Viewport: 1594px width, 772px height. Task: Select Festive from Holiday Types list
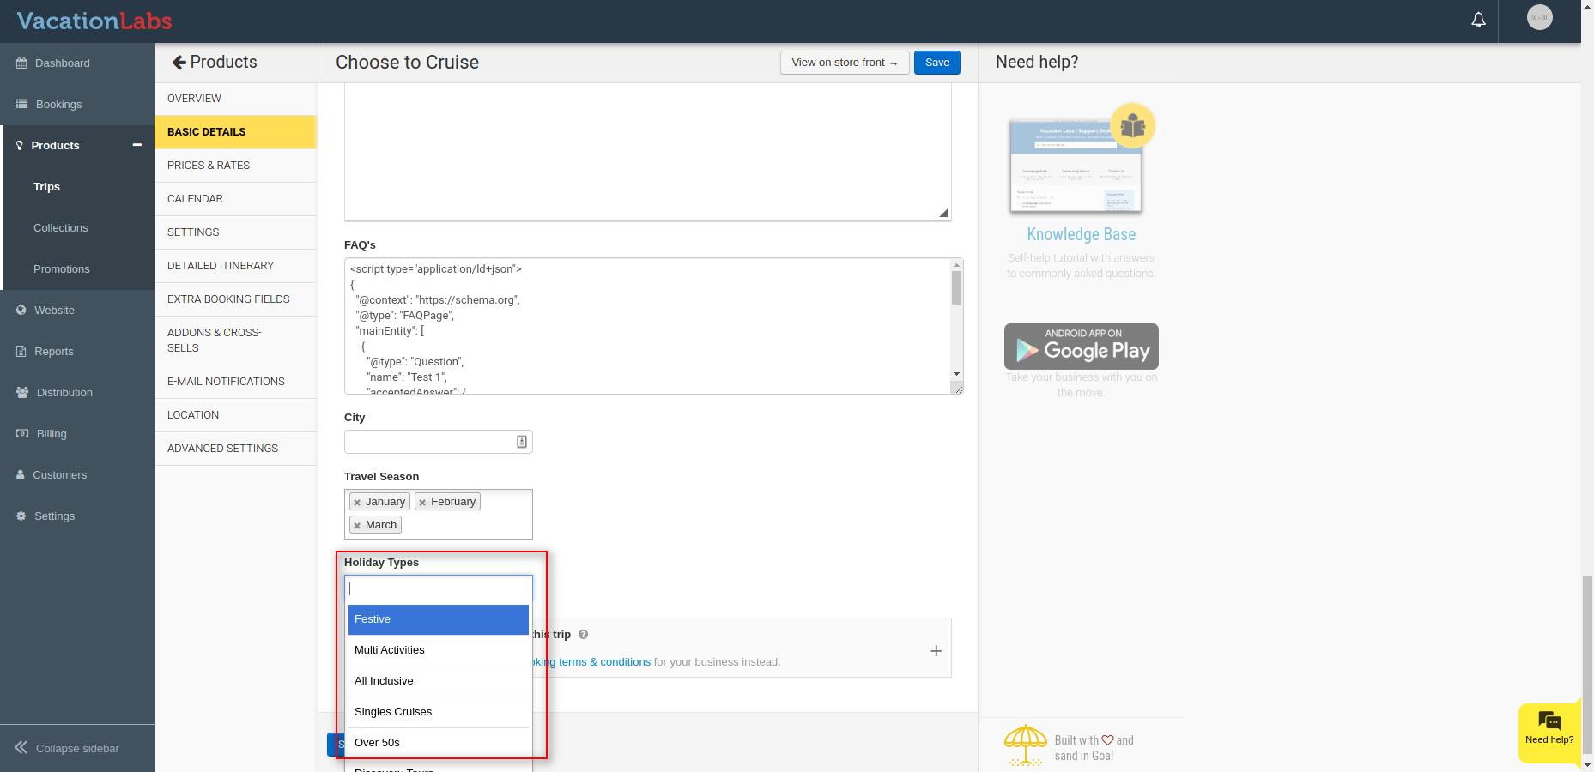click(x=438, y=619)
